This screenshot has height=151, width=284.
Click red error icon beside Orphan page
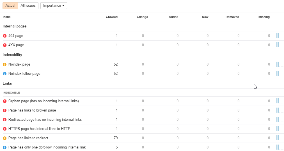point(4,101)
